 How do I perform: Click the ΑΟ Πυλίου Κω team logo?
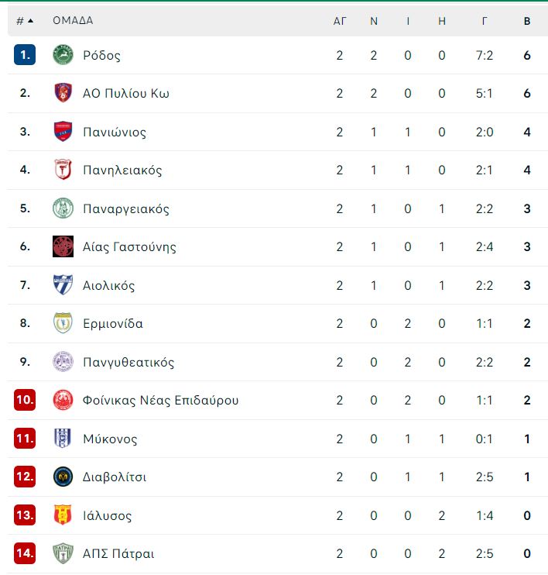coord(63,93)
